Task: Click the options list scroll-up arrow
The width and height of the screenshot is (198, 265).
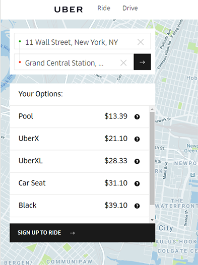Action: 152,109
